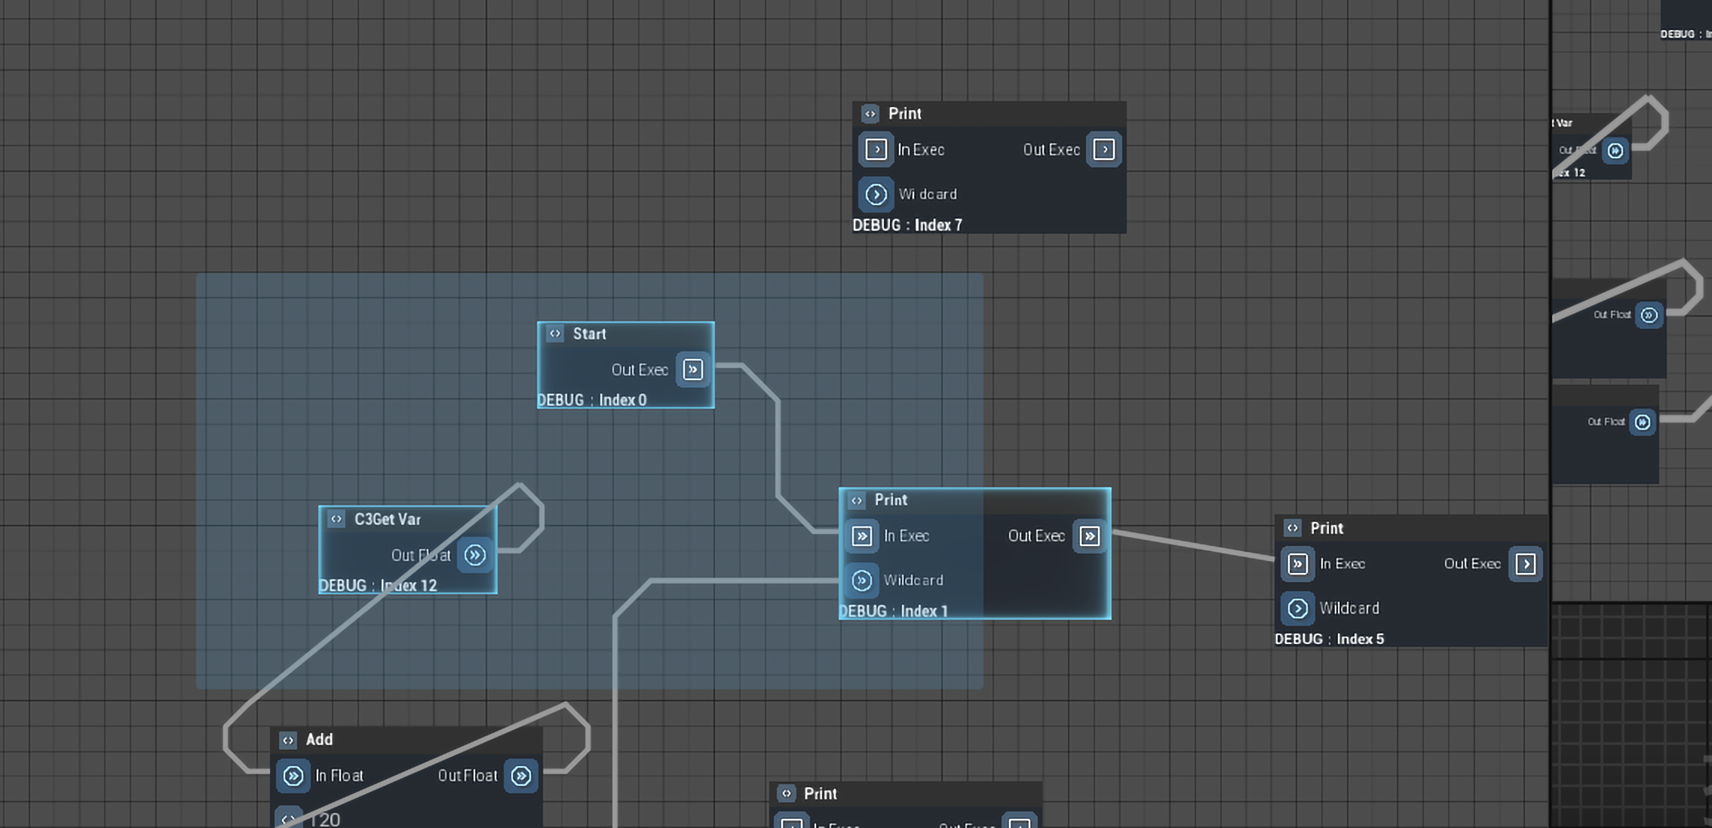Viewport: 1712px width, 828px height.
Task: Click the In Exec pin on Print Index 7
Action: tap(876, 149)
